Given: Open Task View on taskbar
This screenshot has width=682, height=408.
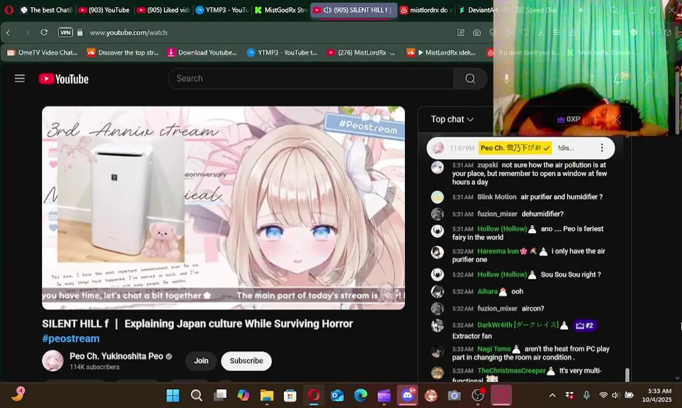Looking at the screenshot, I should pyautogui.click(x=220, y=395).
